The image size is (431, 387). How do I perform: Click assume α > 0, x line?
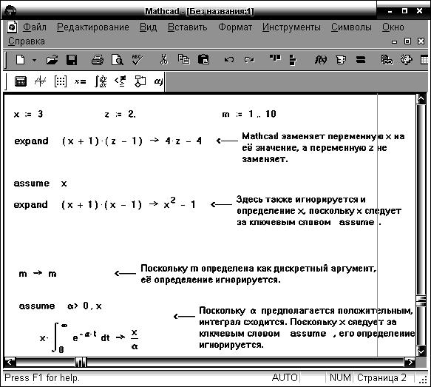click(60, 306)
